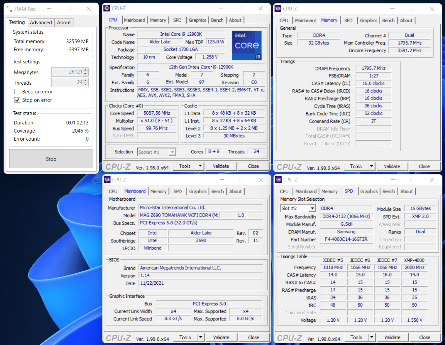Click the Megabytes spinner control

click(86, 72)
